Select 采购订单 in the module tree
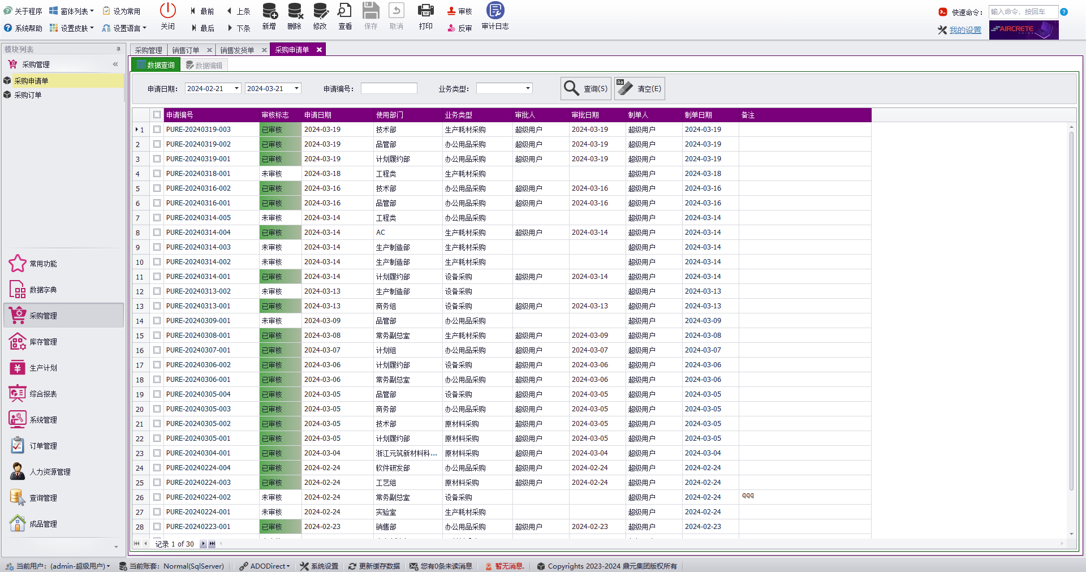The image size is (1086, 572). (x=28, y=95)
